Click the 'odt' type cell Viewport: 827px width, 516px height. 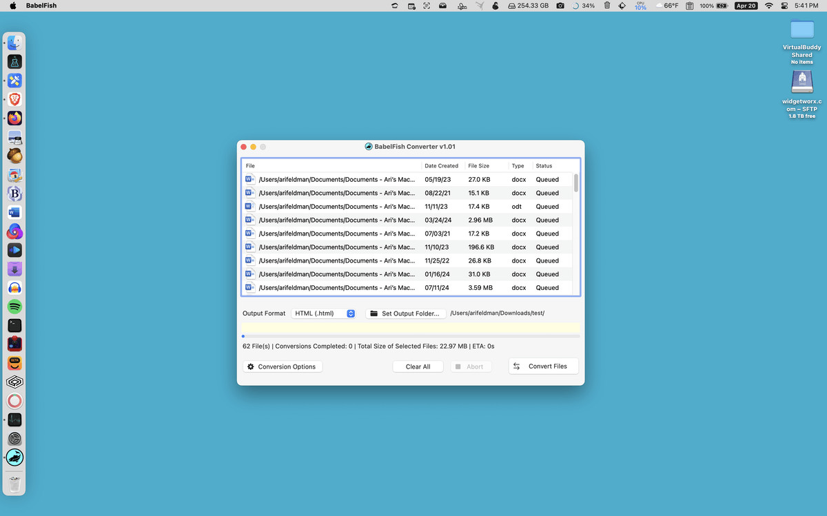click(517, 206)
